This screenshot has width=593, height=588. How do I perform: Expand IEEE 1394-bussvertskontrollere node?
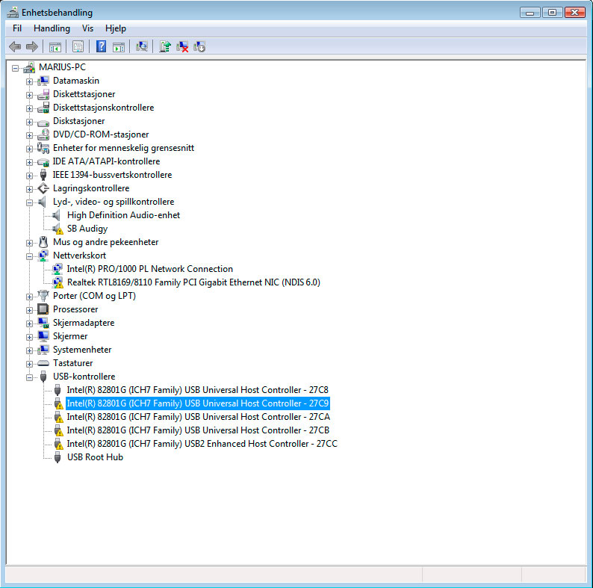(x=29, y=176)
